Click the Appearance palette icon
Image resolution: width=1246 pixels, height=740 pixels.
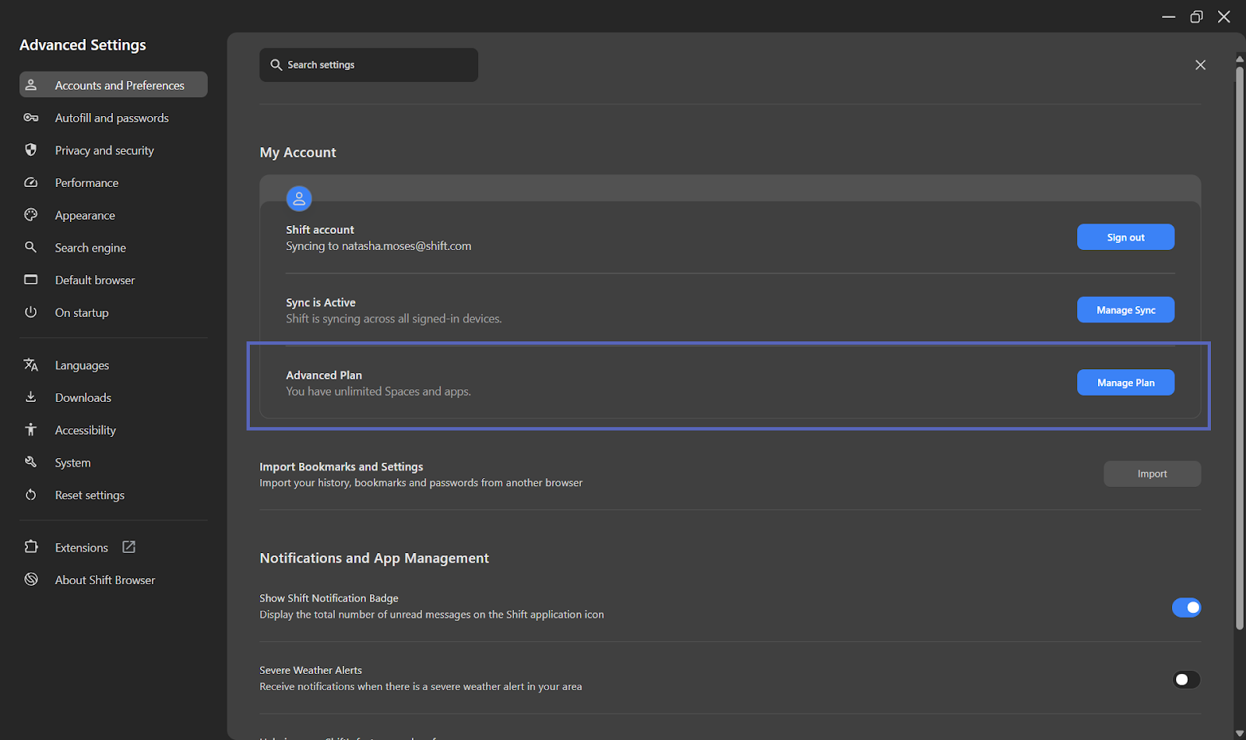[31, 215]
